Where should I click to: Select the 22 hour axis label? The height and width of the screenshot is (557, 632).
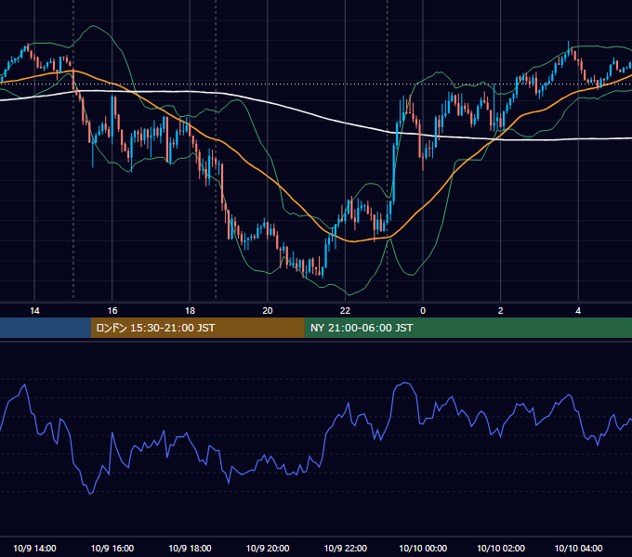click(345, 311)
